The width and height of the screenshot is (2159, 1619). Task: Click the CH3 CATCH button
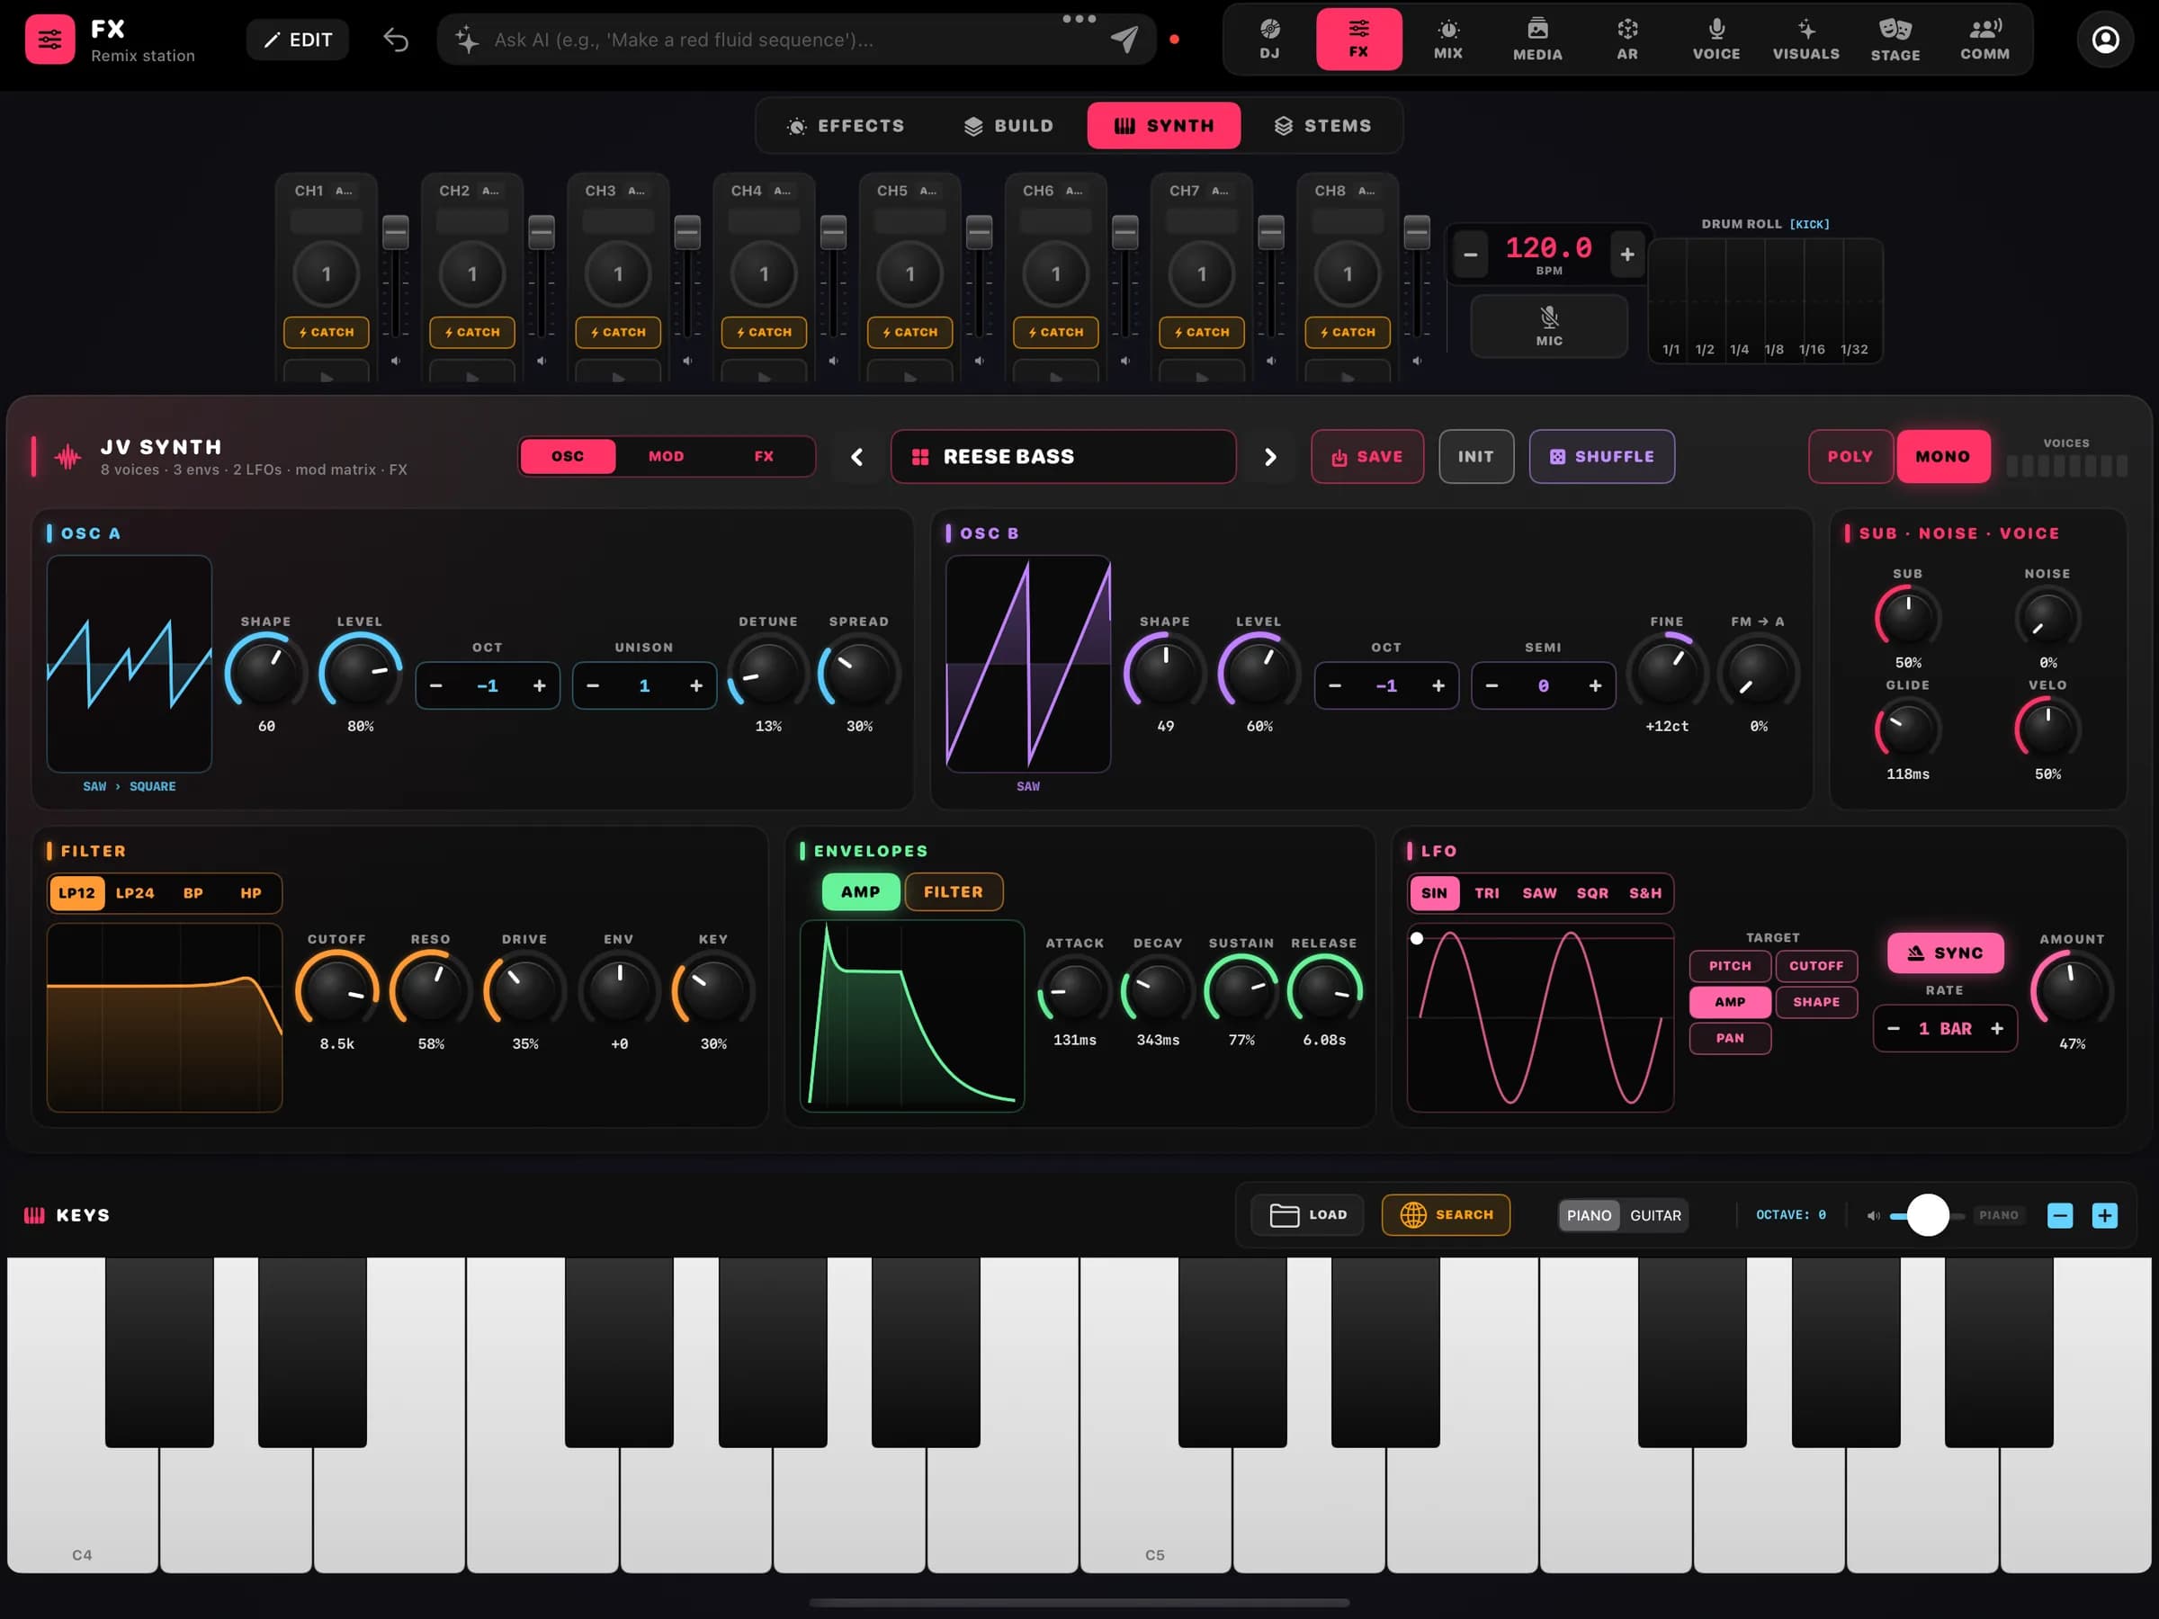tap(618, 333)
